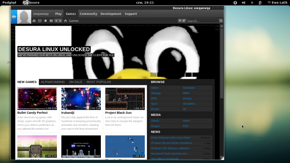The height and width of the screenshot is (163, 290).
Task: Browse the Adventure genre
Action: [x=189, y=88]
